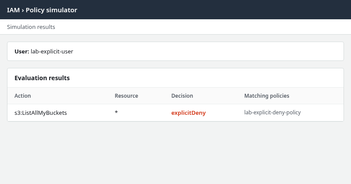Click the Evaluation results heading
The image size is (351, 184).
(x=42, y=78)
